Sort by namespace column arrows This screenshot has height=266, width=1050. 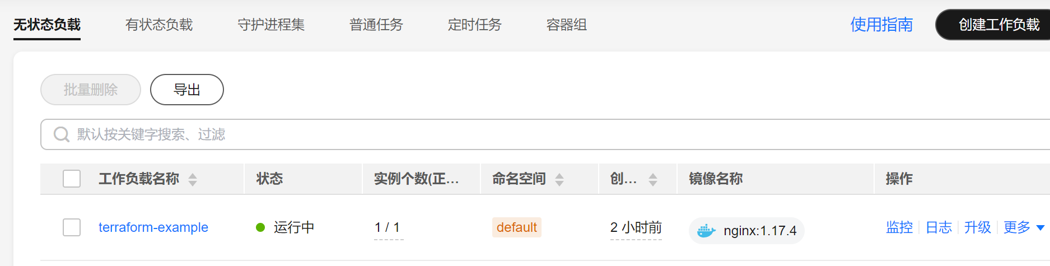coord(559,179)
